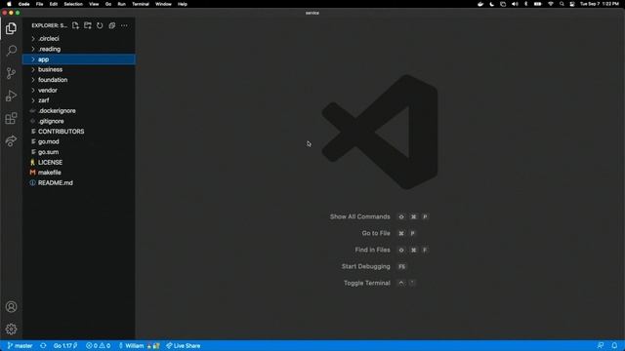This screenshot has height=351, width=625.
Task: Click Live Share in status bar
Action: [x=184, y=346]
